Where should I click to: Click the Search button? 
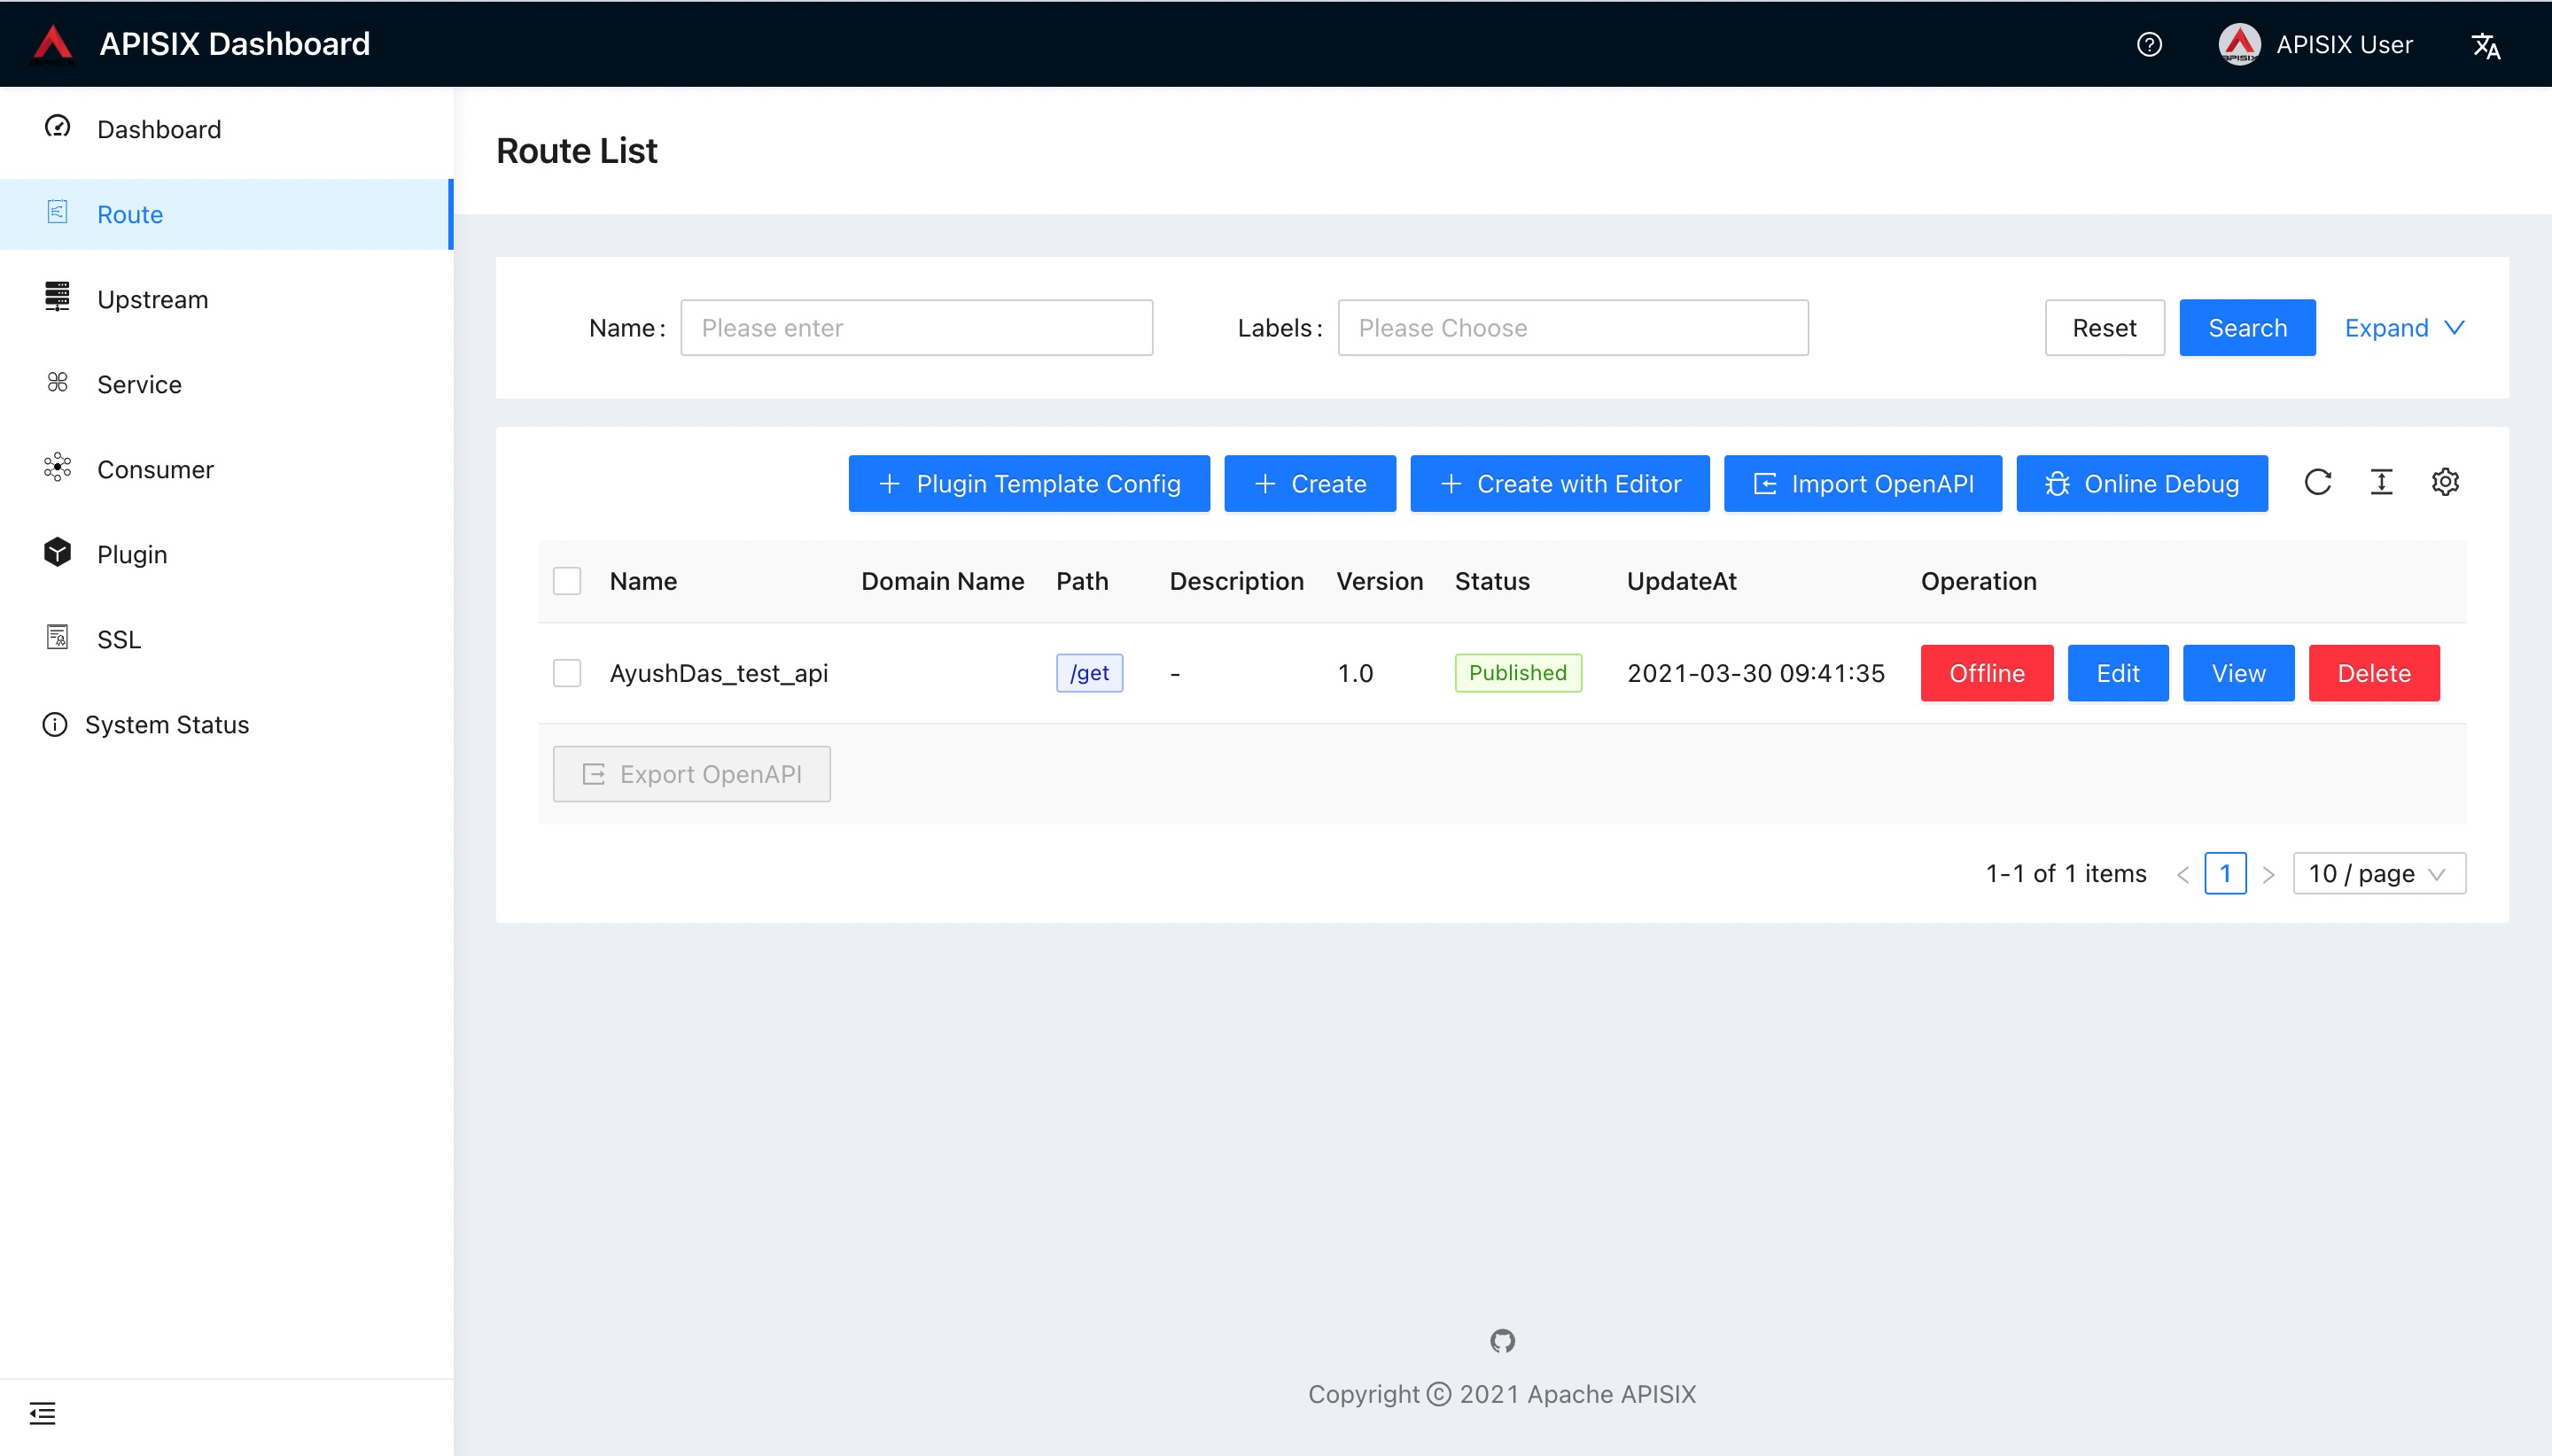[x=2246, y=327]
